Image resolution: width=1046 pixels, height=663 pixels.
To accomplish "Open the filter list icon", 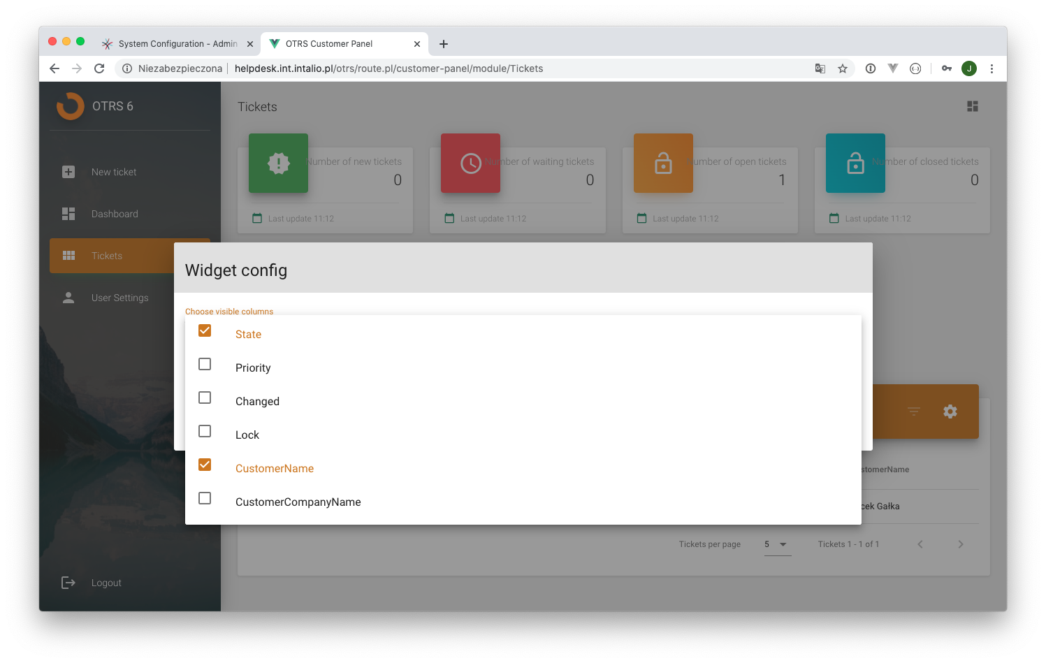I will (x=913, y=411).
